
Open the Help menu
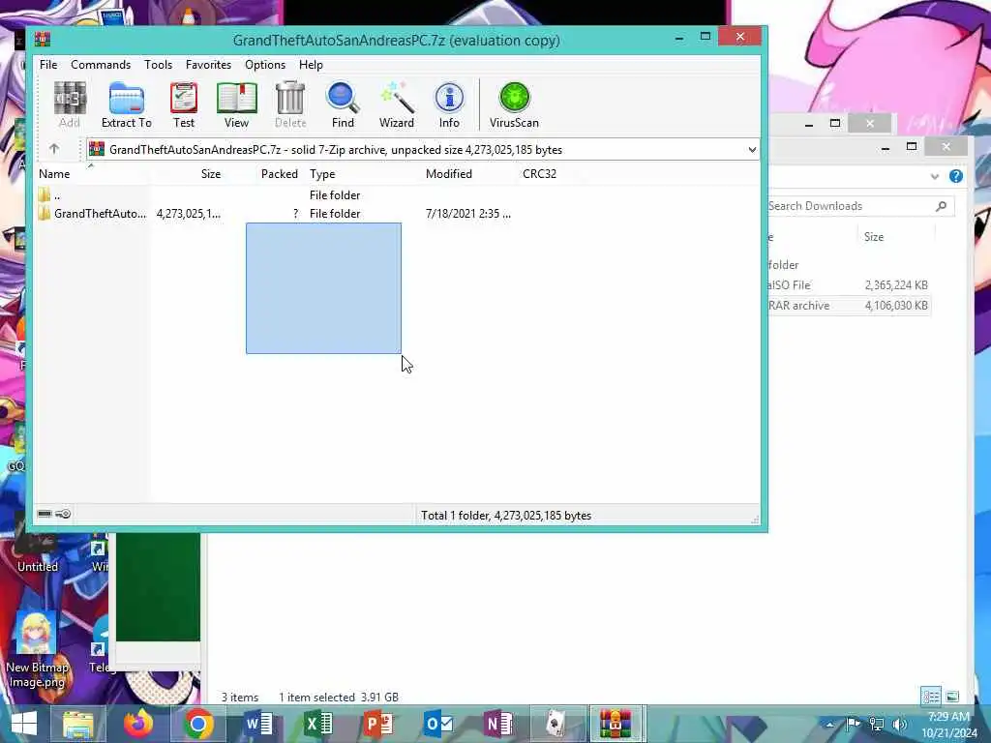coord(311,65)
